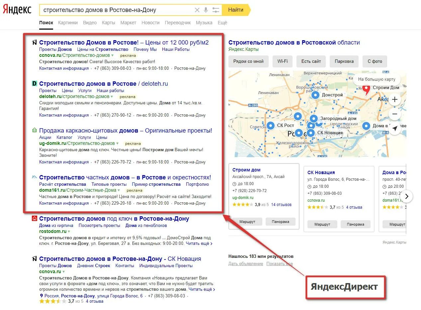Screen dimensions: 421x310
Task: Switch to Картинки tab
Action: [68, 23]
